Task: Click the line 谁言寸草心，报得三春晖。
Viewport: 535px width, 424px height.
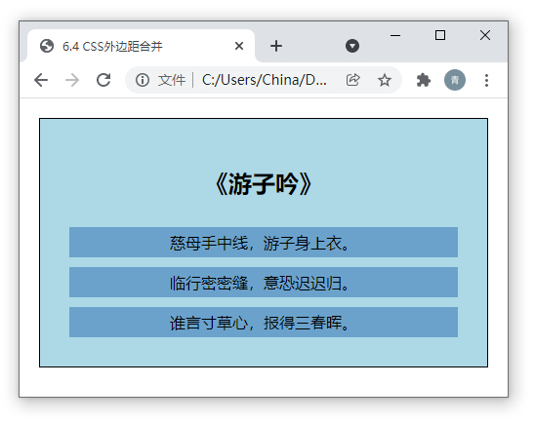Action: 264,323
